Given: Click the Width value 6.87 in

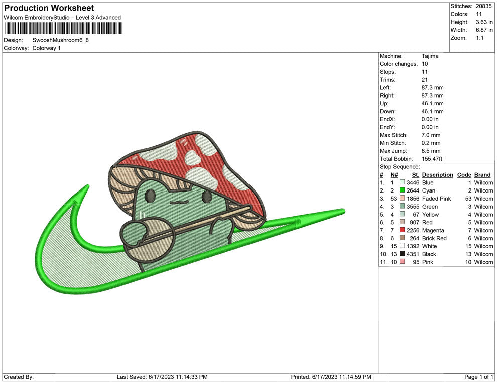Looking at the screenshot, I should [484, 30].
